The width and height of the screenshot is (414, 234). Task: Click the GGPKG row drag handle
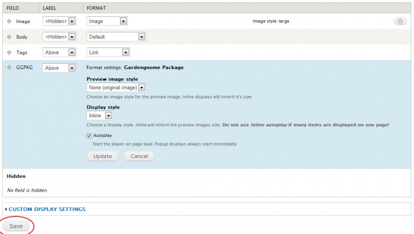click(x=9, y=68)
